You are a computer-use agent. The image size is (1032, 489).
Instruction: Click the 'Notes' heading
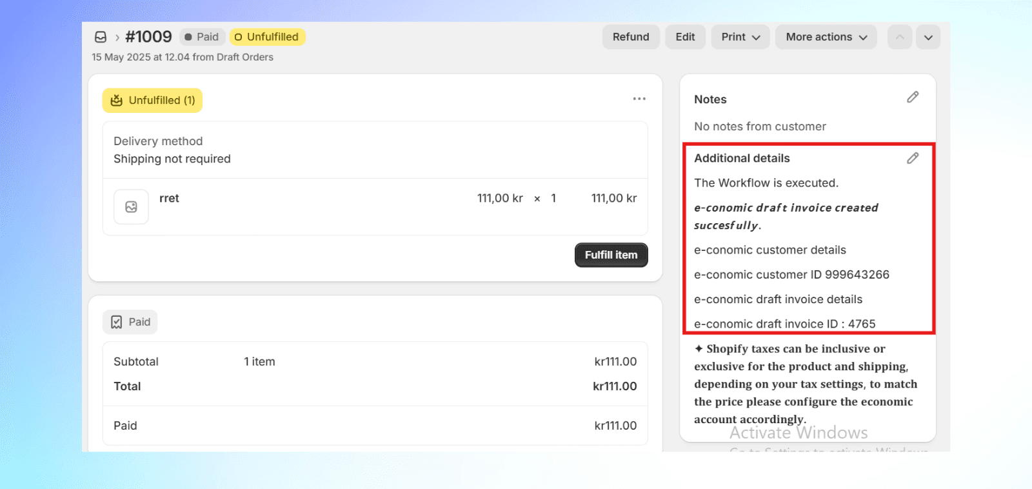710,99
